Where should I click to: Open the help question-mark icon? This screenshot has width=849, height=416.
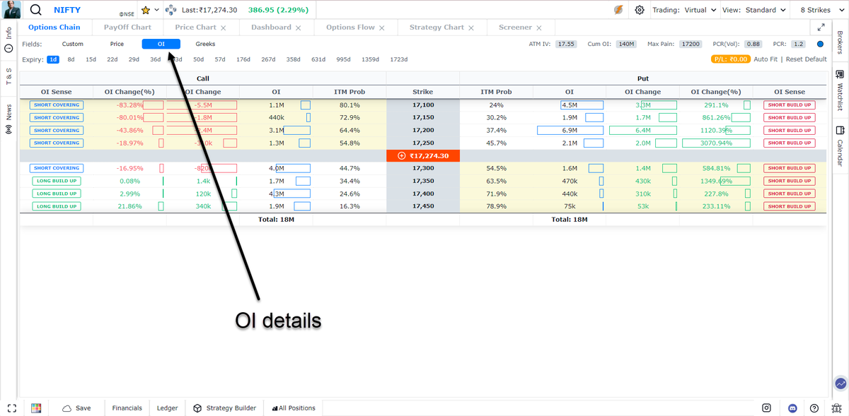coord(814,408)
